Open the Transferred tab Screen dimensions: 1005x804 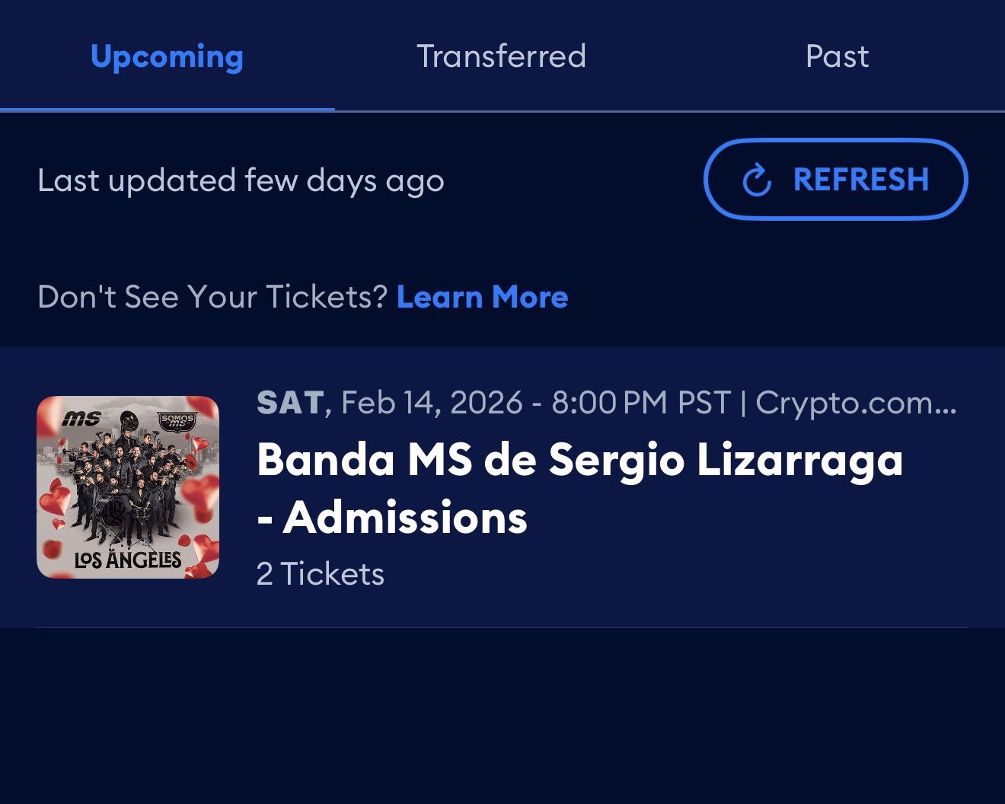pyautogui.click(x=501, y=56)
